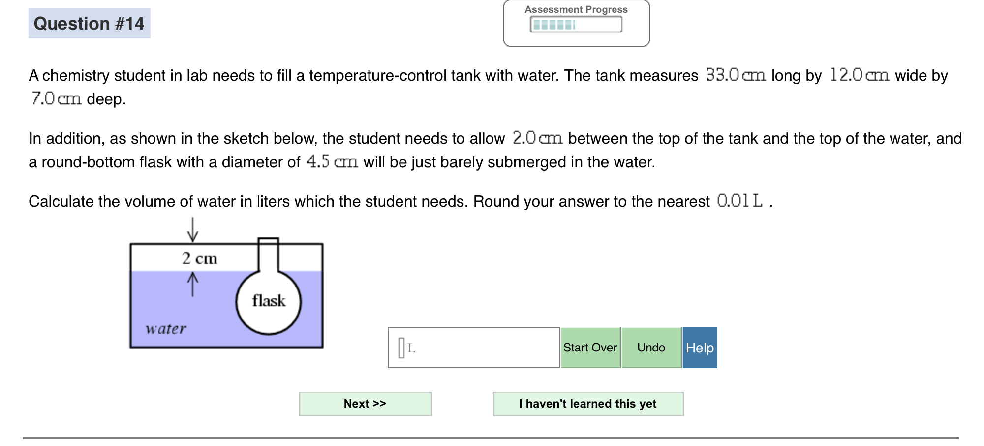Click the 4.5 cm diameter value in the text
Image resolution: width=984 pixels, height=446 pixels.
(x=334, y=161)
